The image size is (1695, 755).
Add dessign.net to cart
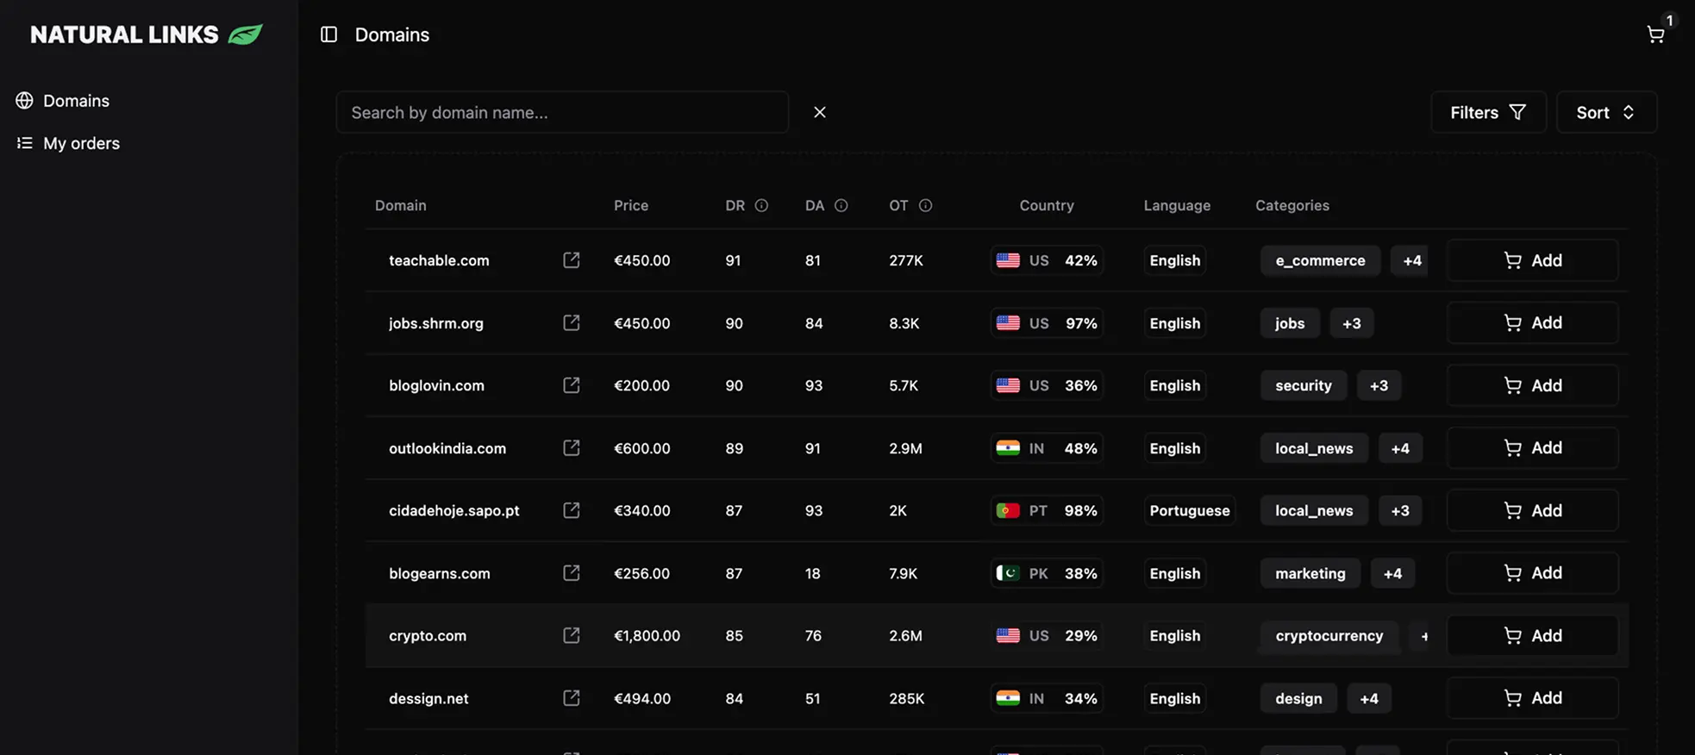pyautogui.click(x=1532, y=698)
